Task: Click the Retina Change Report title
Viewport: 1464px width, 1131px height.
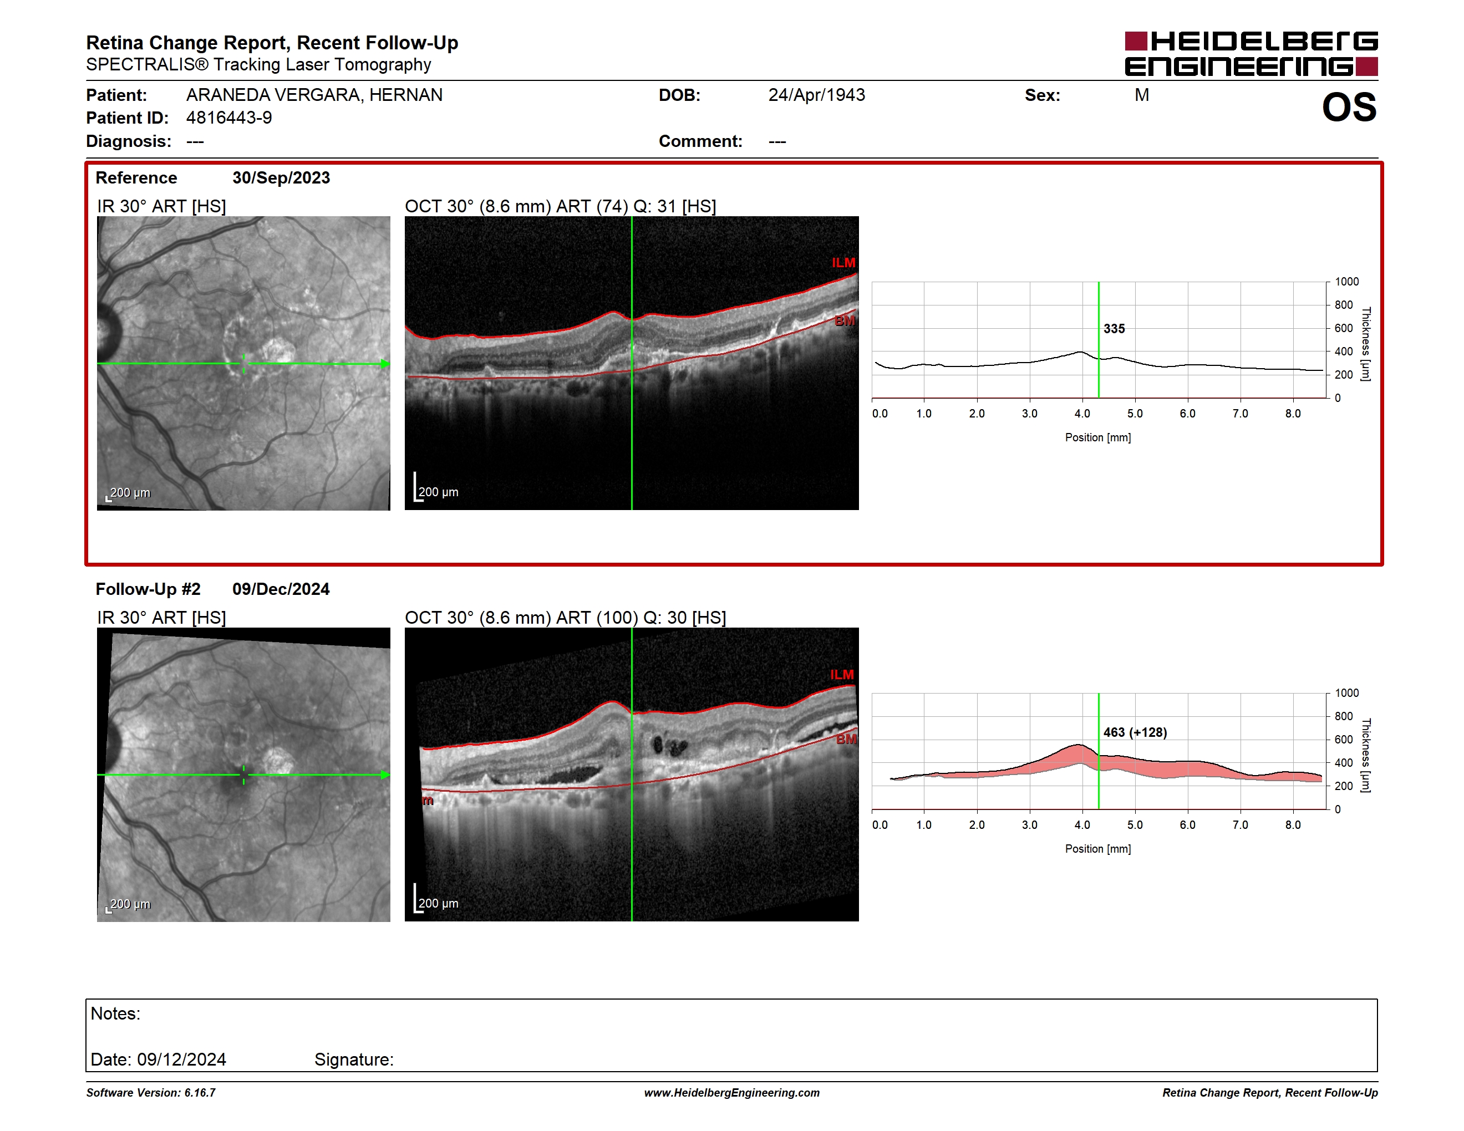Action: coord(272,43)
